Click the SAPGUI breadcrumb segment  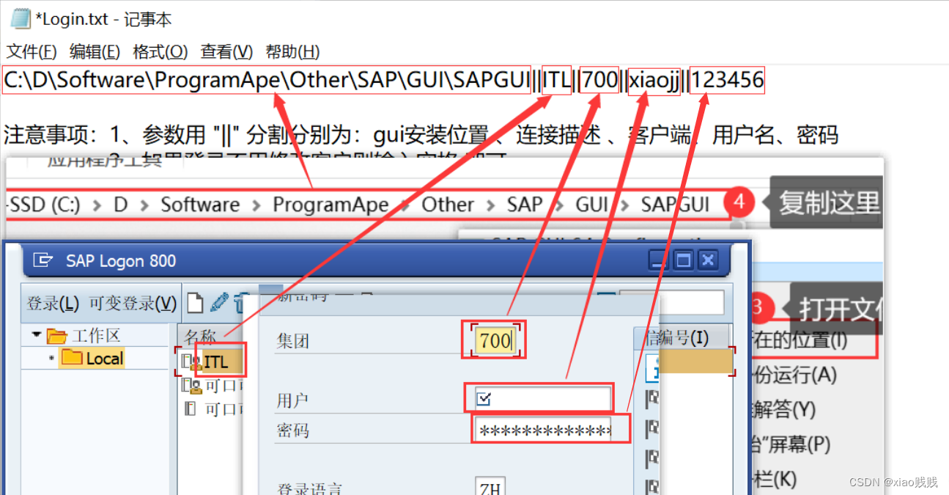tap(675, 204)
